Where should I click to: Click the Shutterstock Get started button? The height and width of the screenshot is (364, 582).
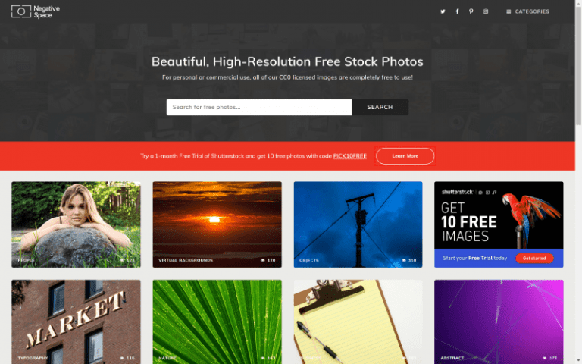(x=534, y=258)
